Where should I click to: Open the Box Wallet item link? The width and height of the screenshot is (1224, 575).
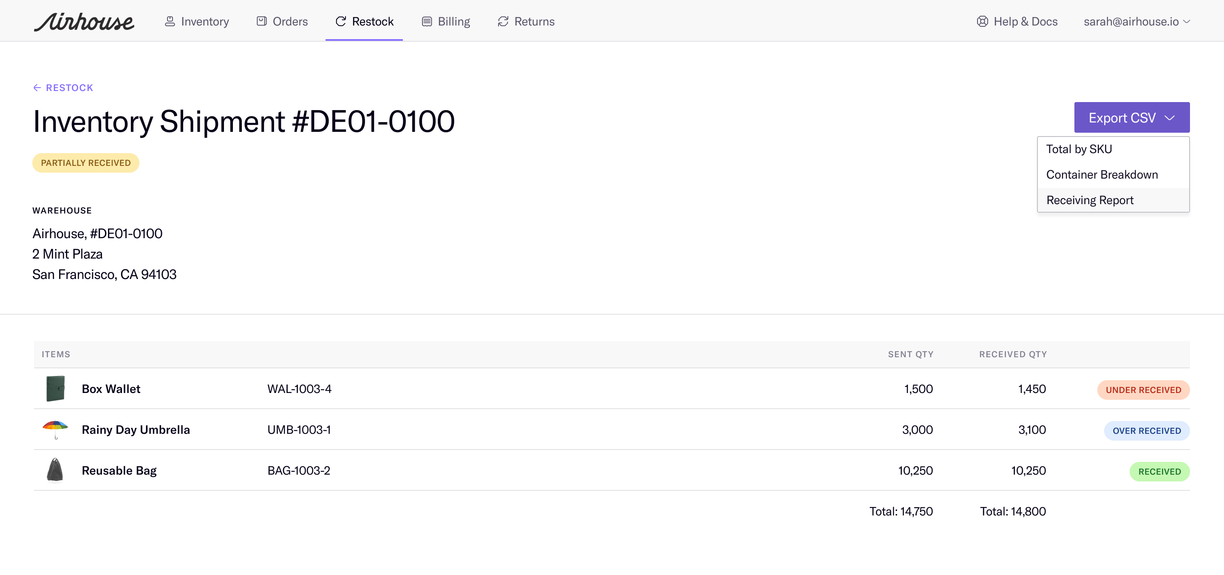[110, 389]
